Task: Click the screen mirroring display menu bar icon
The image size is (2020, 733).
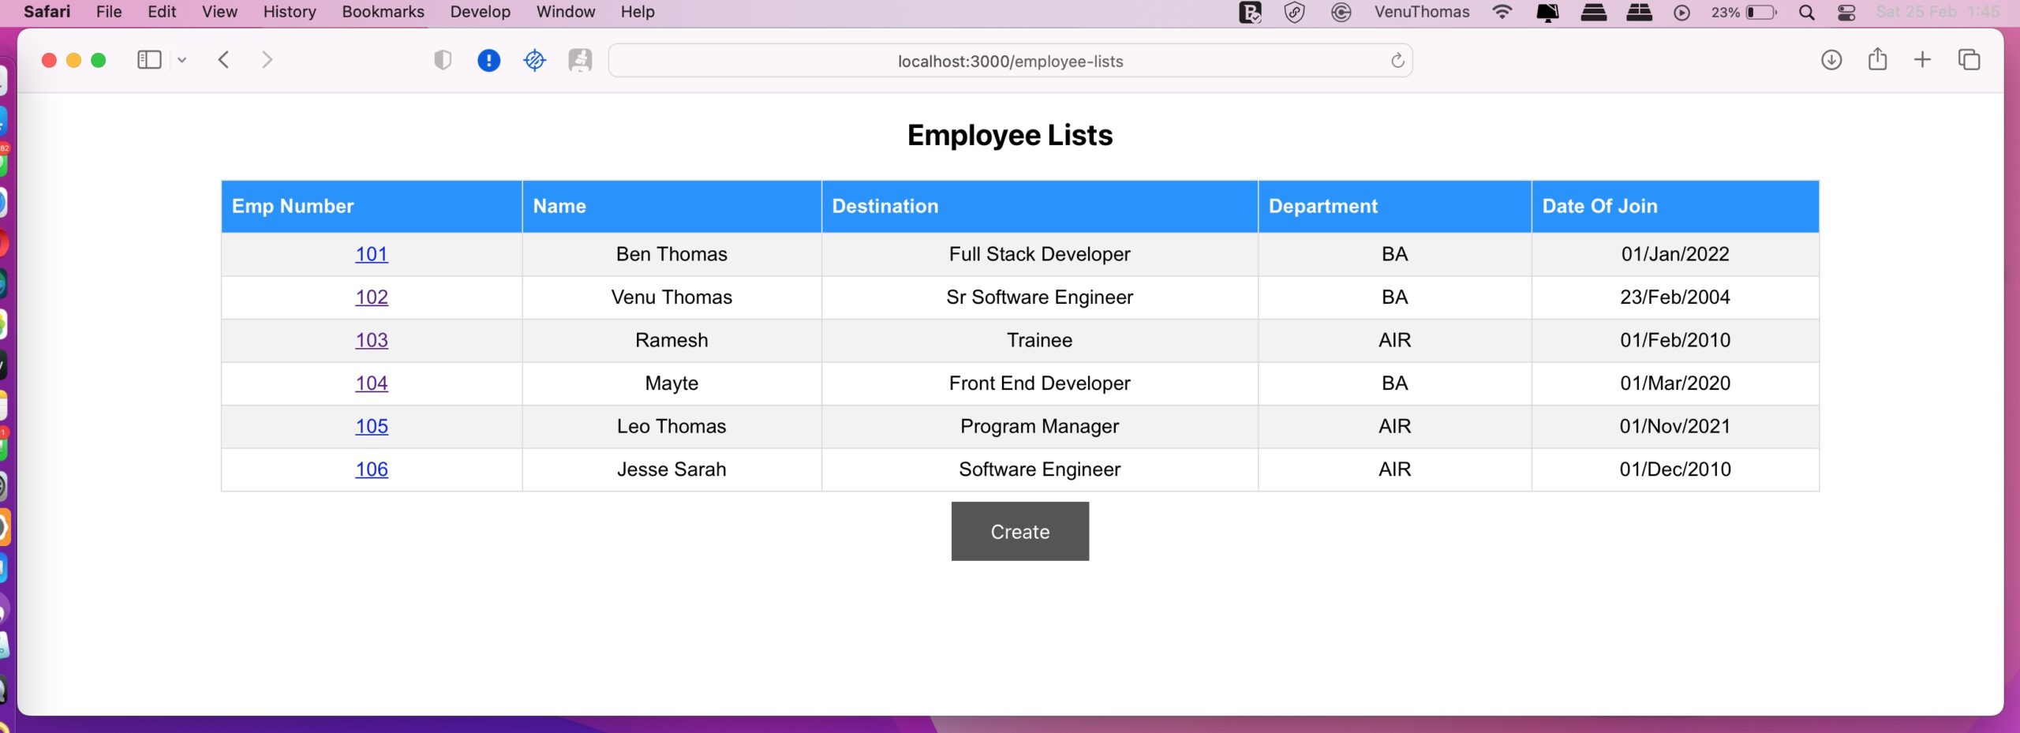Action: pos(1547,12)
